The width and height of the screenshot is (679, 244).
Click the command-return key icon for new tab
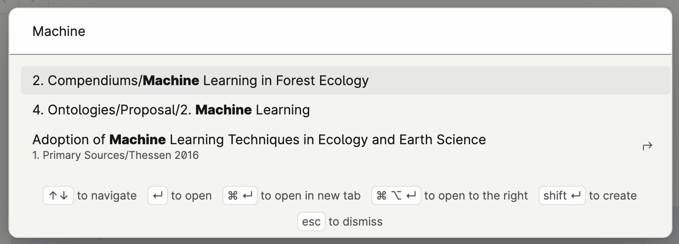coord(240,196)
